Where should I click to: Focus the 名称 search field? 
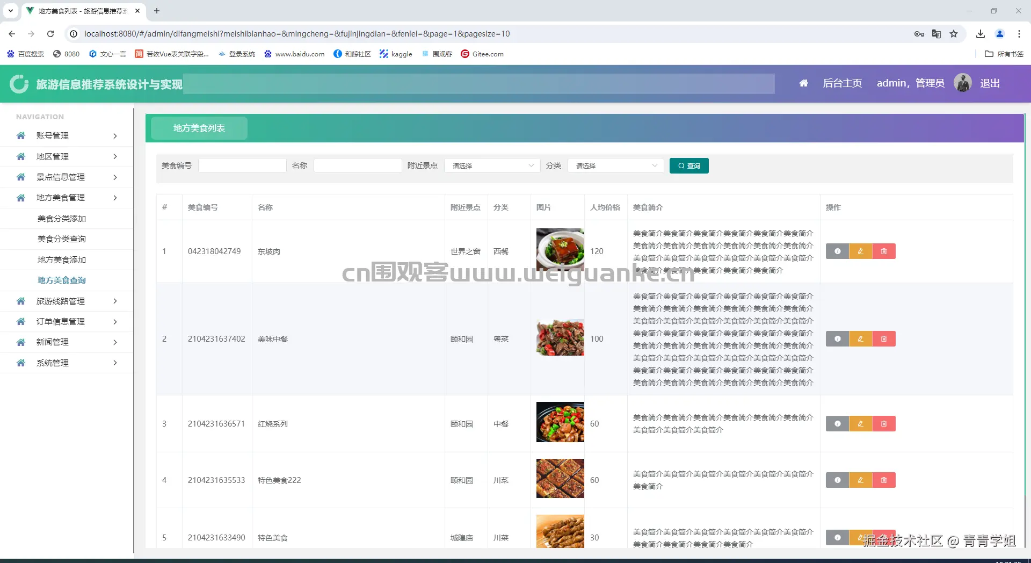358,165
